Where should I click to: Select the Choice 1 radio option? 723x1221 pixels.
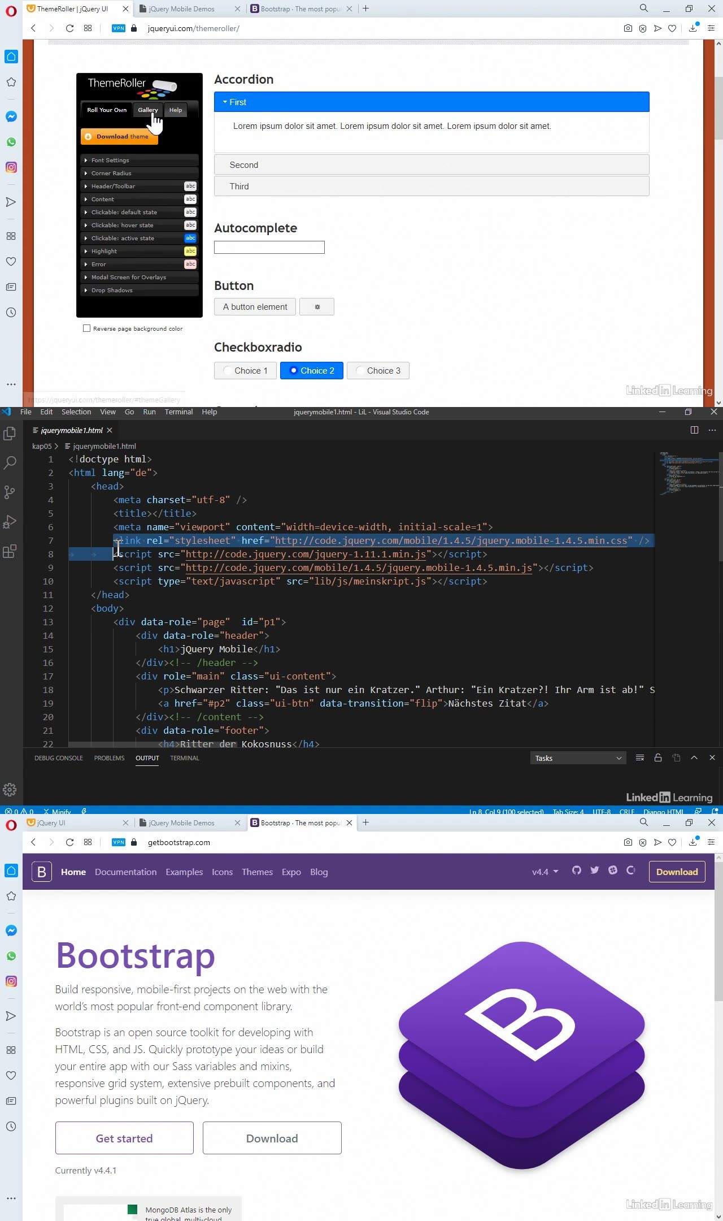(245, 371)
